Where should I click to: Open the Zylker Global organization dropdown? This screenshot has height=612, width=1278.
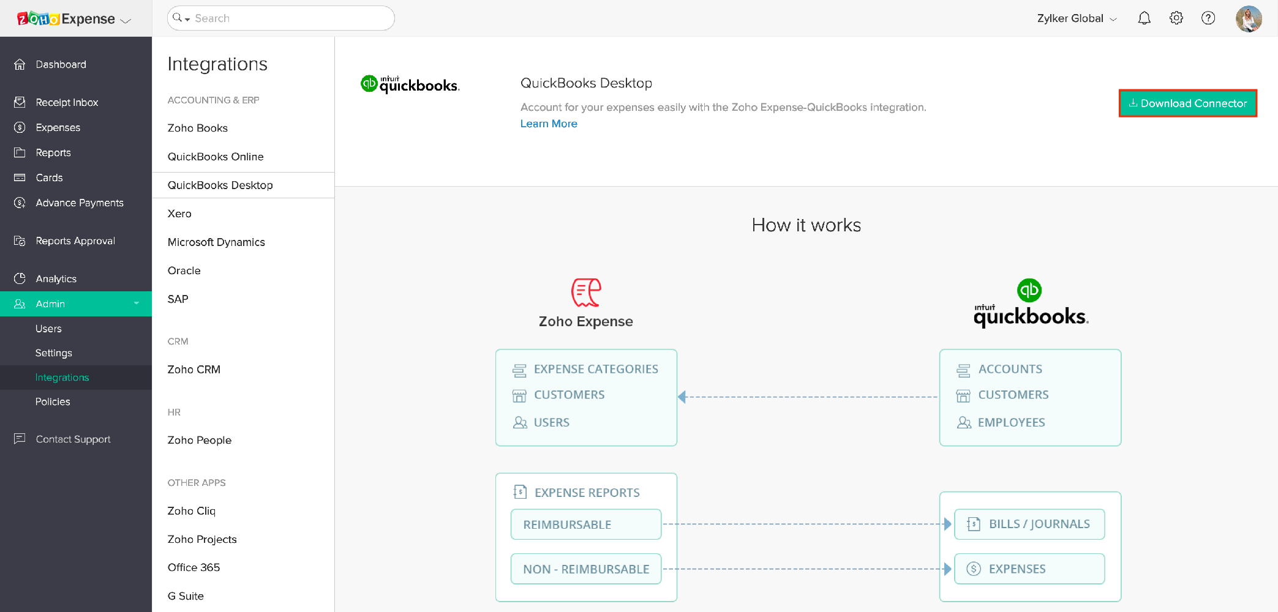[x=1077, y=18]
